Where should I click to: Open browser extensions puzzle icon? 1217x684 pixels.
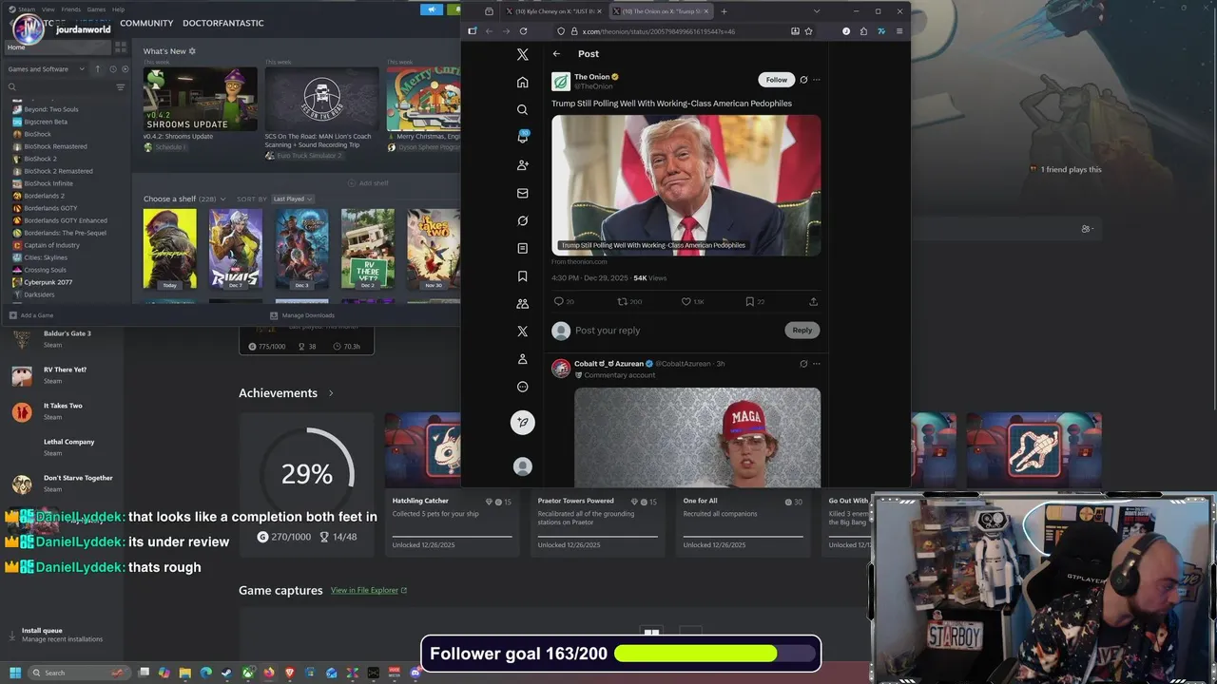pyautogui.click(x=863, y=31)
